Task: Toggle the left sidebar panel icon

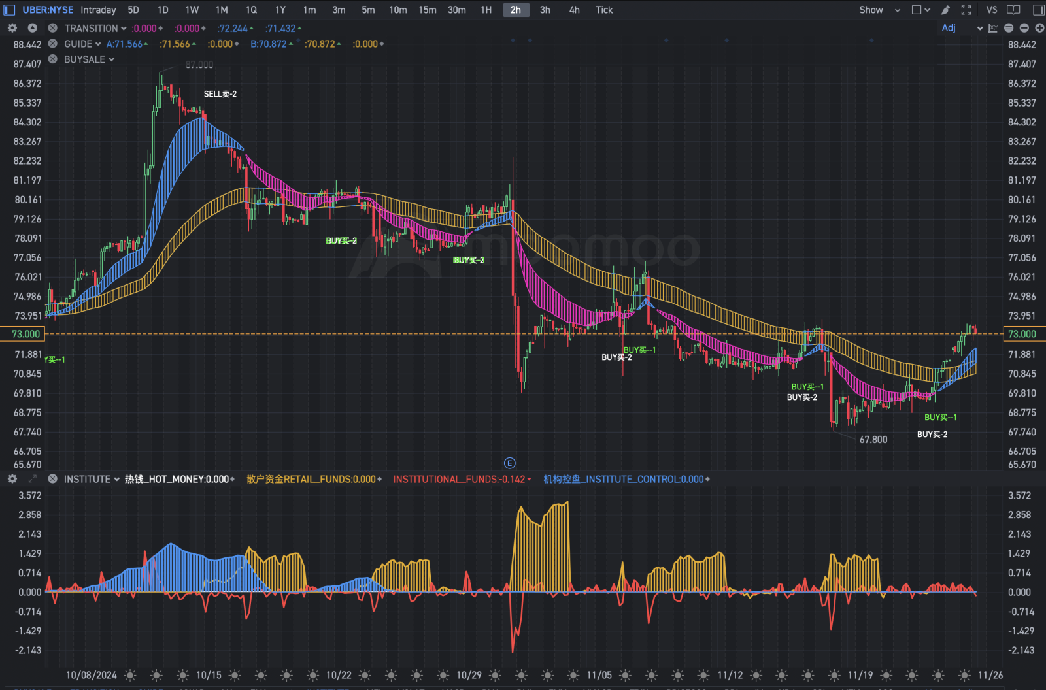Action: click(9, 10)
